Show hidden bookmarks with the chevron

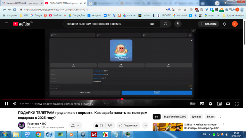point(218,15)
